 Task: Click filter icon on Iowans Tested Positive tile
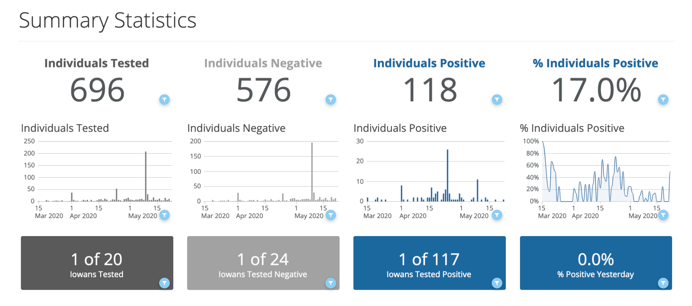[497, 283]
